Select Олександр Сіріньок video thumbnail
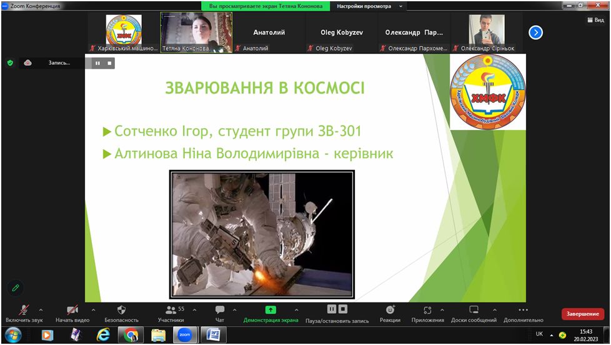The image size is (611, 345). click(x=486, y=32)
